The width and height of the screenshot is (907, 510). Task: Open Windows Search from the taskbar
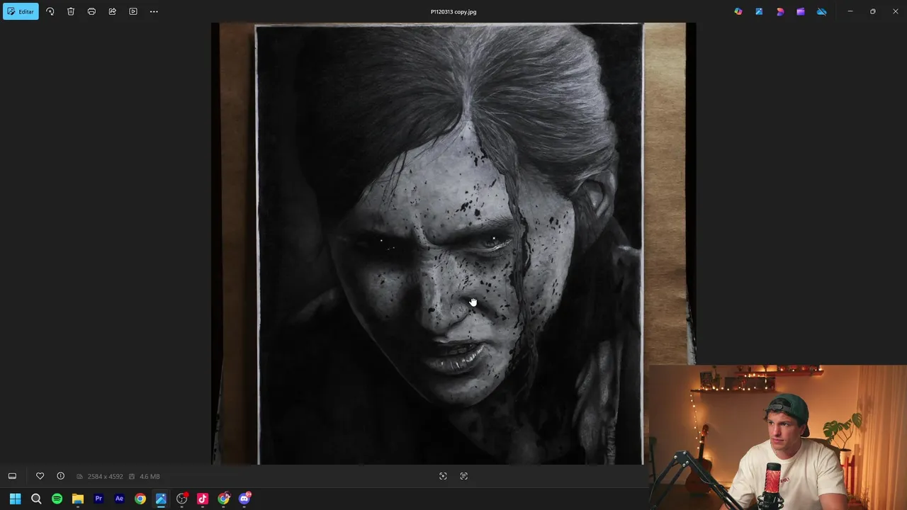click(36, 499)
